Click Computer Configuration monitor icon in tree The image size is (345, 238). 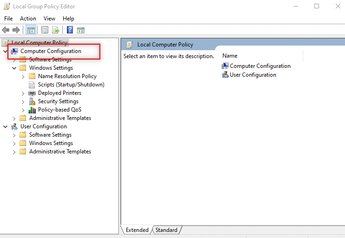(14, 51)
